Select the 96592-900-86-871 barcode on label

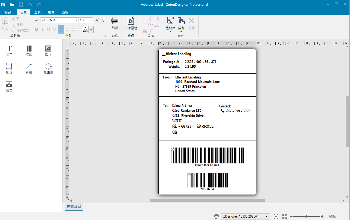[207, 157]
